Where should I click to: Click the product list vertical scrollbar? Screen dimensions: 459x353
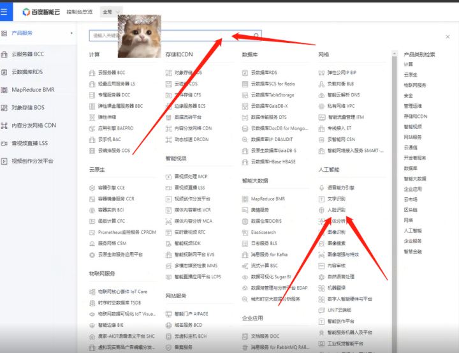pos(395,202)
